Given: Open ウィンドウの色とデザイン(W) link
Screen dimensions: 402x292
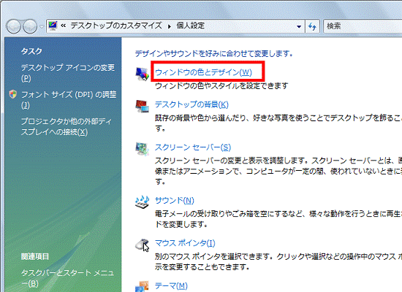Looking at the screenshot, I should [203, 72].
